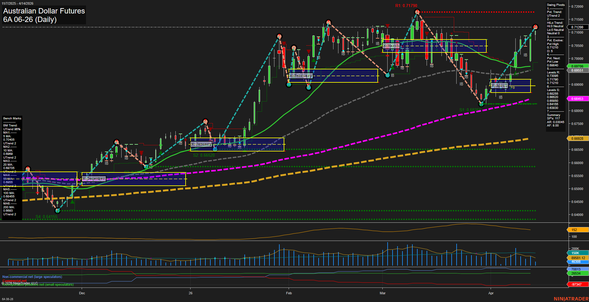Click the yellow 89581.12 axis marker
The width and height of the screenshot is (589, 302).
(577, 257)
